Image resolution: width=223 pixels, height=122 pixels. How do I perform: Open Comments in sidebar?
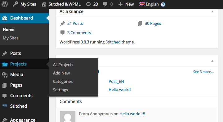click(21, 96)
